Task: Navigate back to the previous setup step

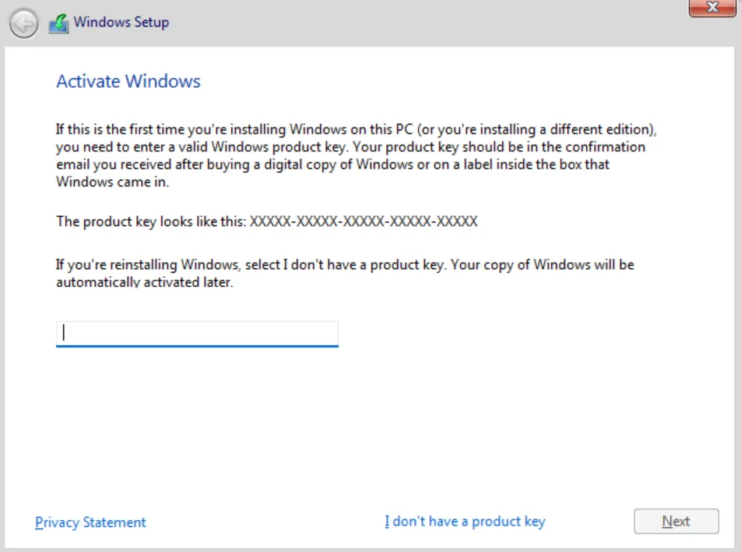Action: 23,23
